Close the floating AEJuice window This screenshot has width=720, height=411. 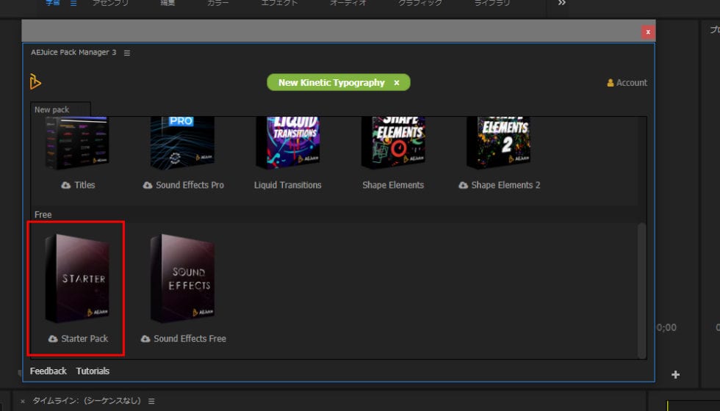[648, 32]
